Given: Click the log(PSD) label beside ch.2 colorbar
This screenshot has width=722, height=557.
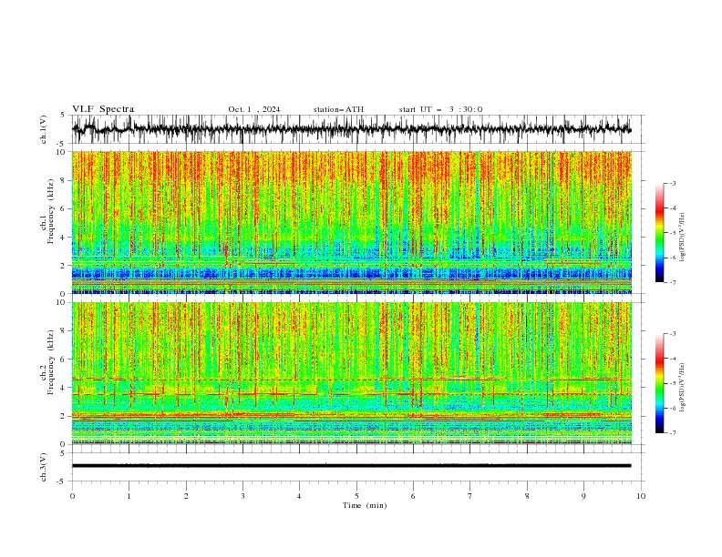Looking at the screenshot, I should point(682,388).
